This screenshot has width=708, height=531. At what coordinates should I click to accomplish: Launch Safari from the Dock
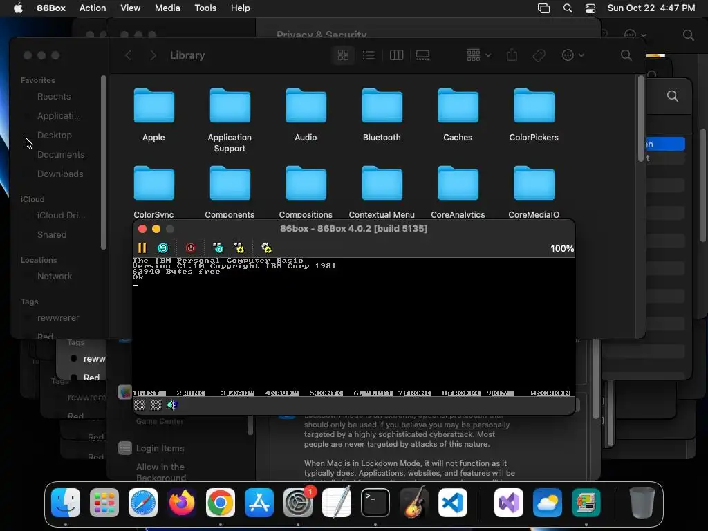coord(143,503)
